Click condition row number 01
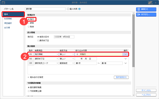159x99 pixels. [31, 54]
